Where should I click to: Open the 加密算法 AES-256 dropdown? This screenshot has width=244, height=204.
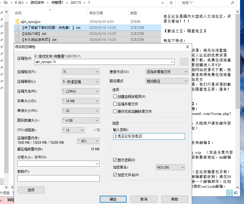pos(170,167)
